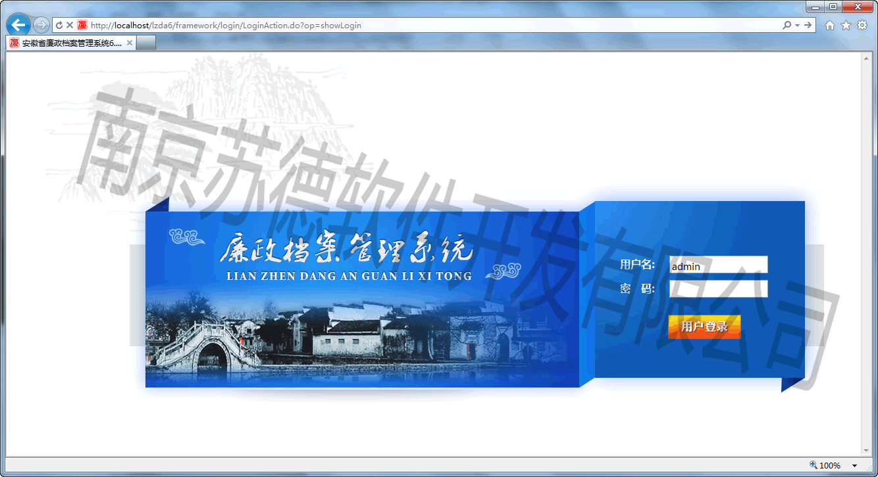Screen dimensions: 878x477
Task: Click the 密 码: label
Action: 637,288
